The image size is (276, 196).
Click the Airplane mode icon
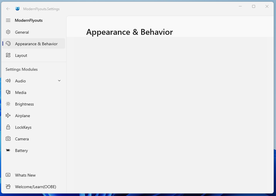(8, 116)
